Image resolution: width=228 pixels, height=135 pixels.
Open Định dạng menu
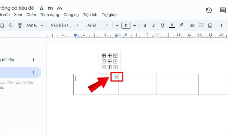pos(50,15)
